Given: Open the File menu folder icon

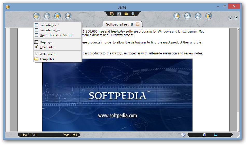Looking at the screenshot, I should click(x=36, y=16).
